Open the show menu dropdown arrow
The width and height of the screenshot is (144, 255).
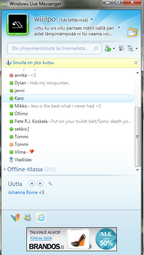136,49
